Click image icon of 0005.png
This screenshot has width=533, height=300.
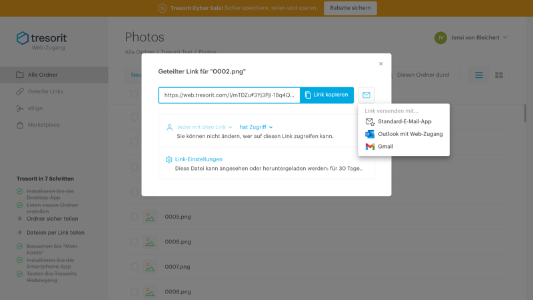coord(150,217)
